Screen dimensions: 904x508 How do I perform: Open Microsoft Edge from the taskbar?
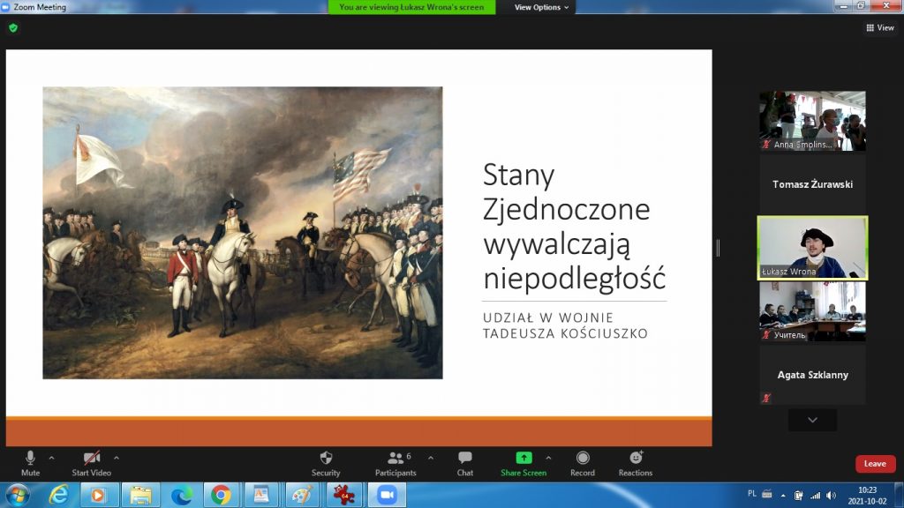(x=181, y=495)
